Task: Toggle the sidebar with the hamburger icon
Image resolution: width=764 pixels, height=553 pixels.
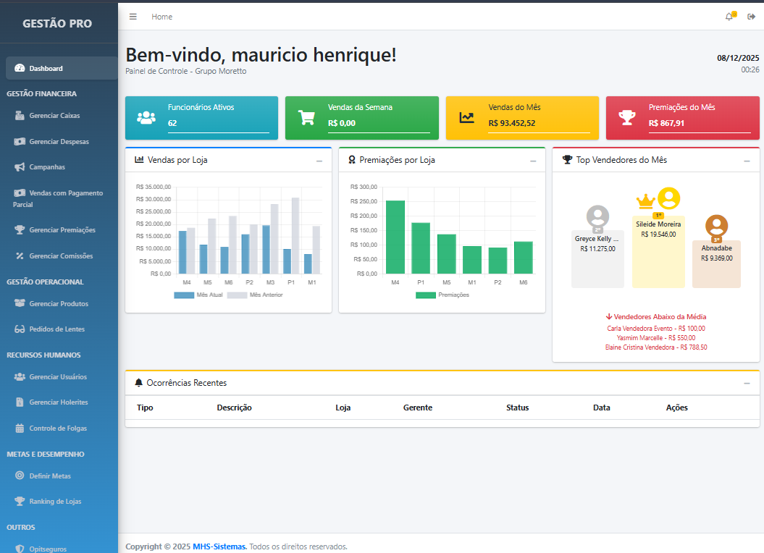Action: (x=133, y=17)
